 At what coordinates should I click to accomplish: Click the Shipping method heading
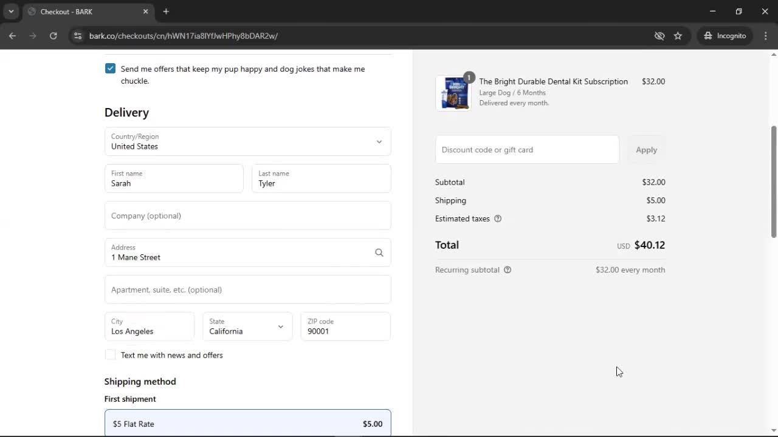tap(140, 381)
